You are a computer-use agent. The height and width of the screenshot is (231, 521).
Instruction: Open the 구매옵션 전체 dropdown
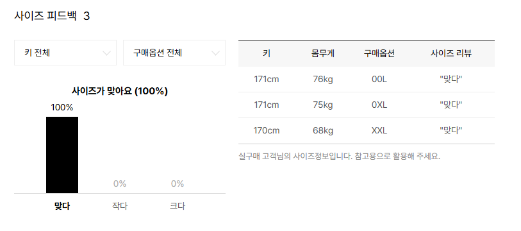click(174, 53)
